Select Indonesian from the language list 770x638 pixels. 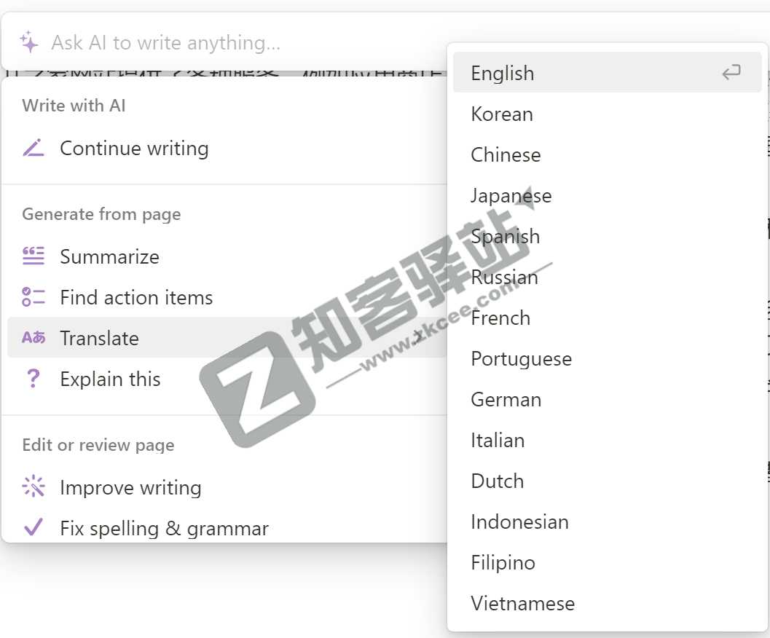(519, 522)
